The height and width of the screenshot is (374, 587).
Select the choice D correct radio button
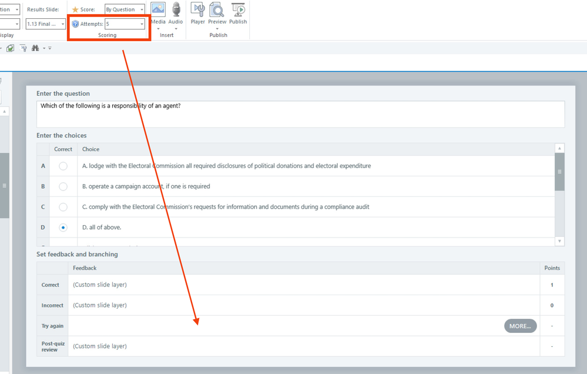click(x=63, y=228)
